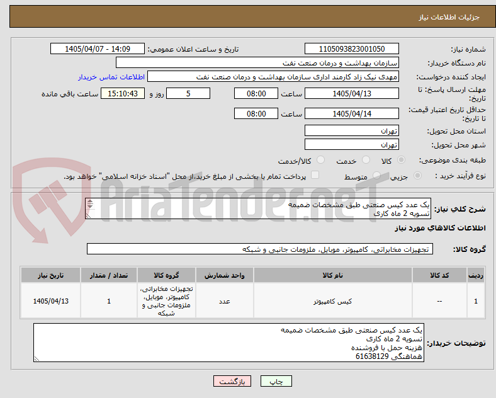Click the تاریخ نیاز column header
496x398 pixels.
50,275
